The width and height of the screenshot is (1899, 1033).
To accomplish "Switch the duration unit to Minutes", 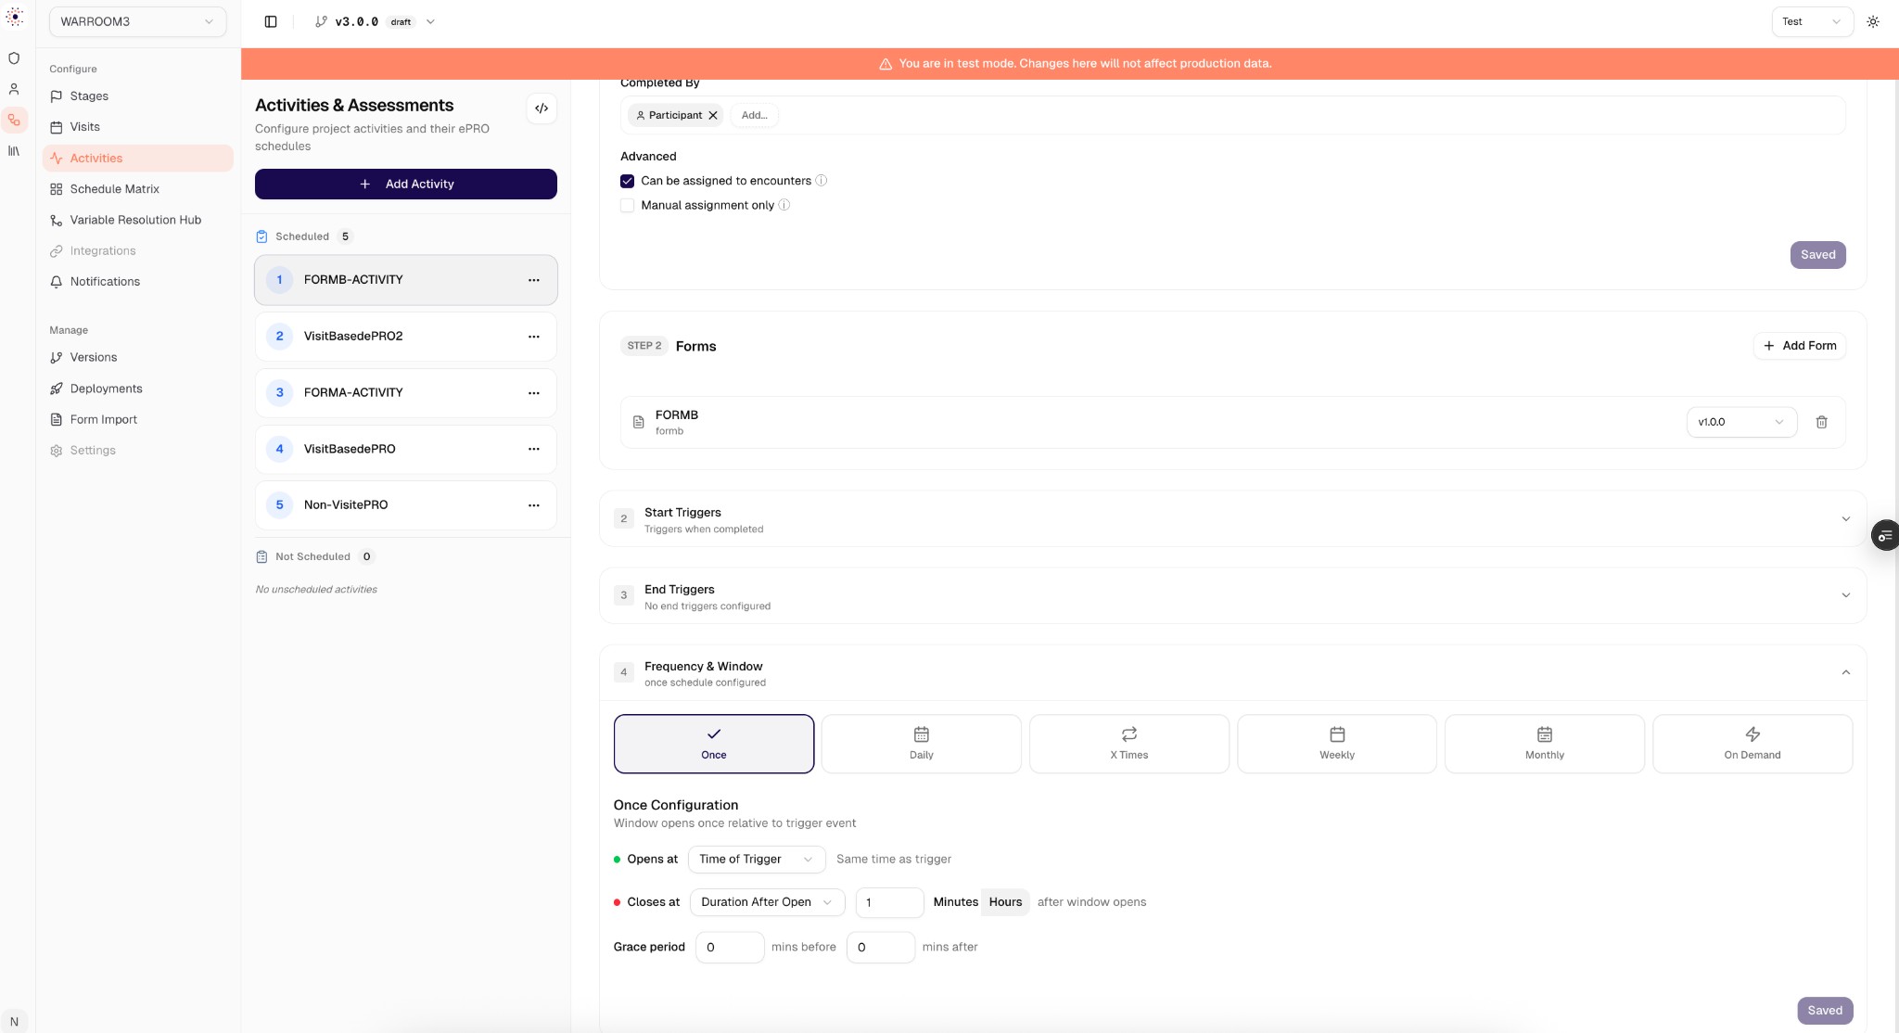I will coord(955,902).
